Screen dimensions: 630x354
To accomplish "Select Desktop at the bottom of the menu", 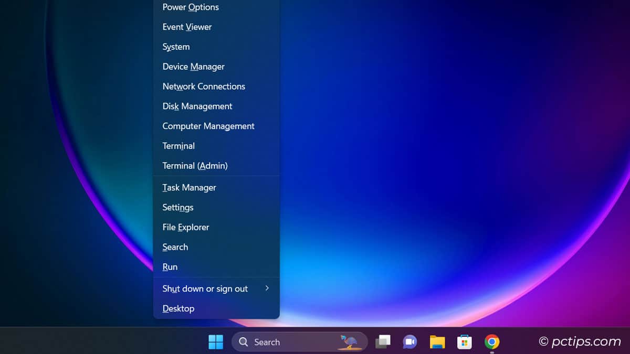I will click(x=178, y=308).
